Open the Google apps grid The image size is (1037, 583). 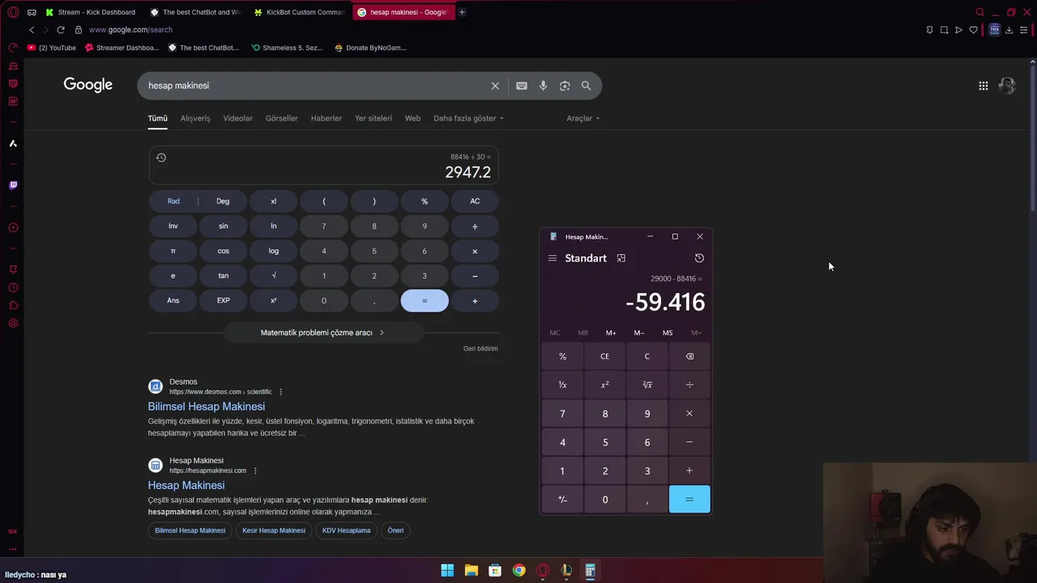(983, 86)
